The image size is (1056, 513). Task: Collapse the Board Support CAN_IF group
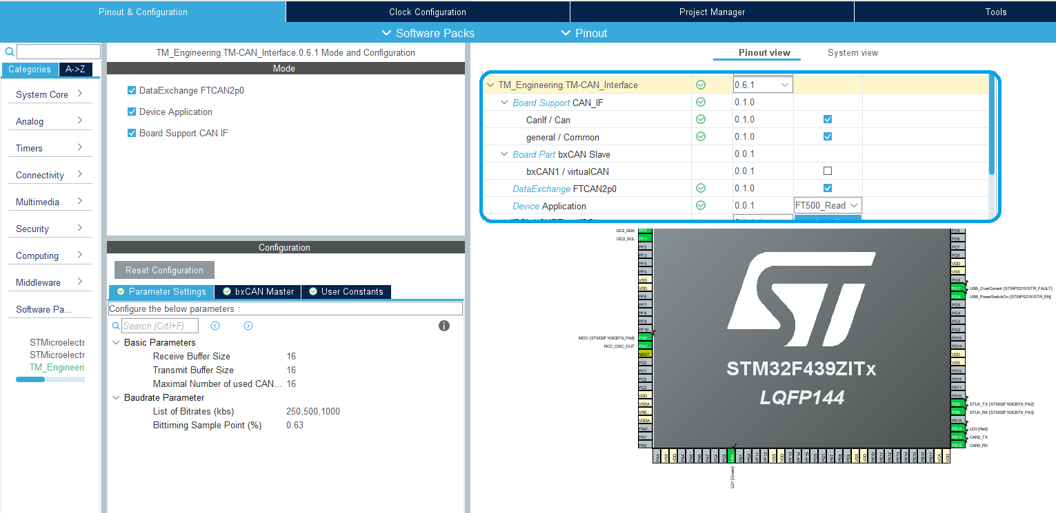point(504,103)
